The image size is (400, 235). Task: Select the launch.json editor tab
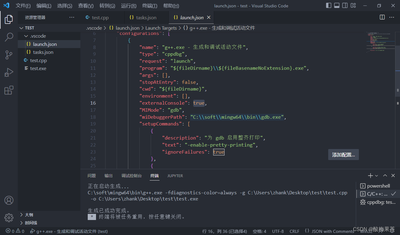click(191, 17)
